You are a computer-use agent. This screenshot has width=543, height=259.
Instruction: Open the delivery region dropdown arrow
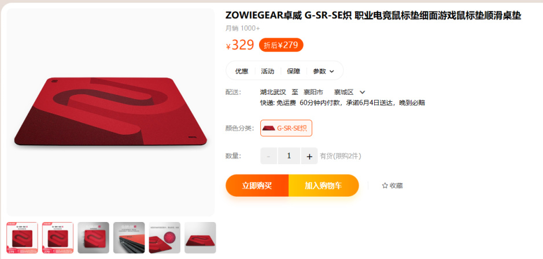pyautogui.click(x=362, y=92)
